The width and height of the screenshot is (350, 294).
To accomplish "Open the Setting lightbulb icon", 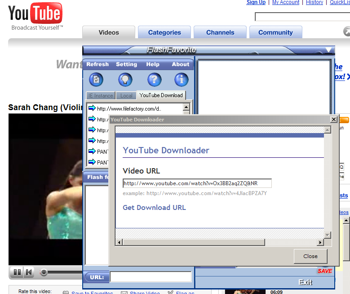I will coord(125,80).
